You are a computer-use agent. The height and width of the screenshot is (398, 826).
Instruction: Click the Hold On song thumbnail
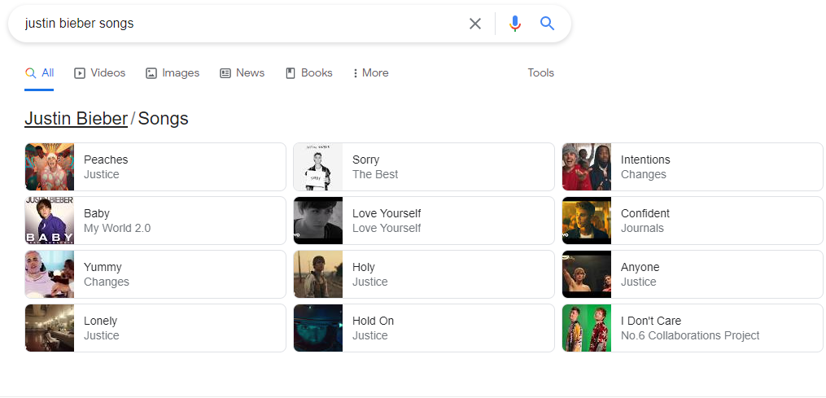pyautogui.click(x=318, y=328)
